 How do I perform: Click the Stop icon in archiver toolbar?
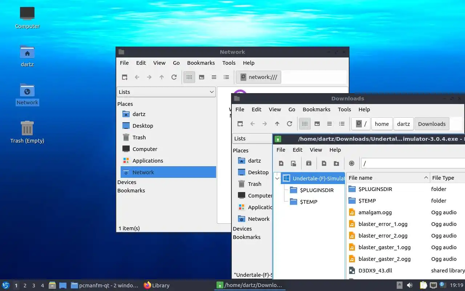[x=352, y=164]
